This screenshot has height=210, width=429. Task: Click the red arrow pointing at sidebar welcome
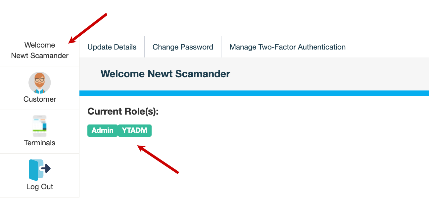(x=88, y=29)
